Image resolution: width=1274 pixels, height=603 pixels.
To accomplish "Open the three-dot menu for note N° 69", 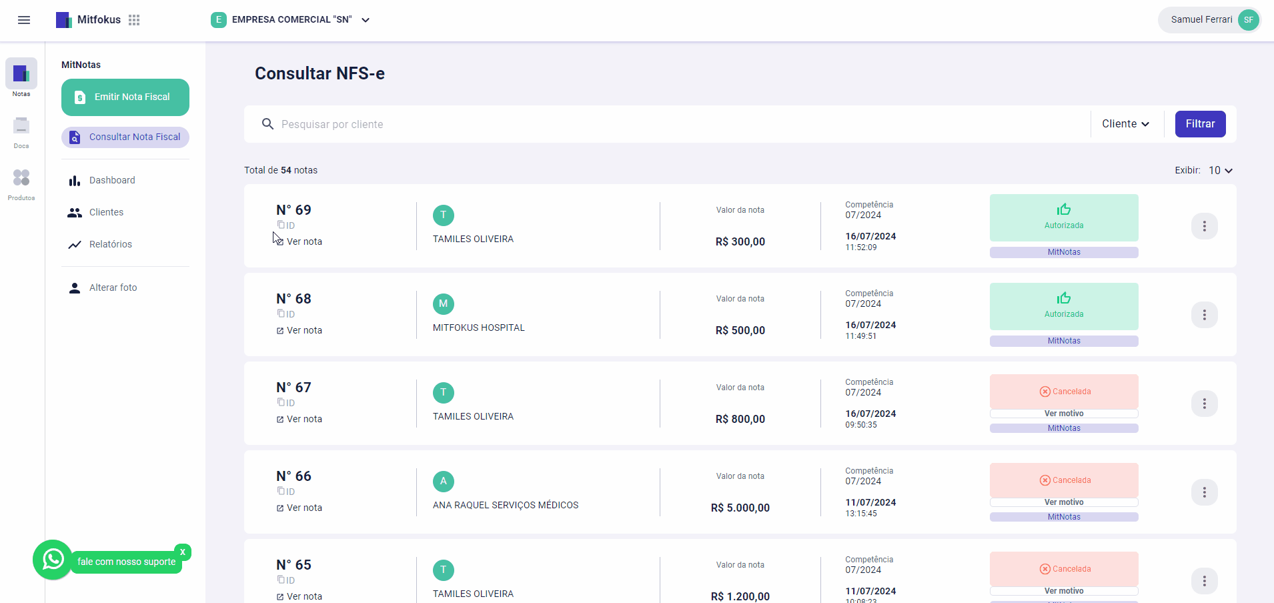I will 1204,226.
